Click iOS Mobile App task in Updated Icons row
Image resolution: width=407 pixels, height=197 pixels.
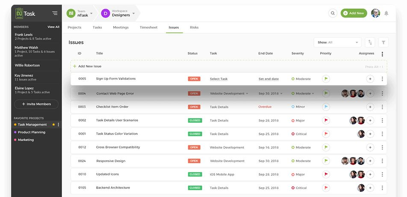tap(222, 174)
